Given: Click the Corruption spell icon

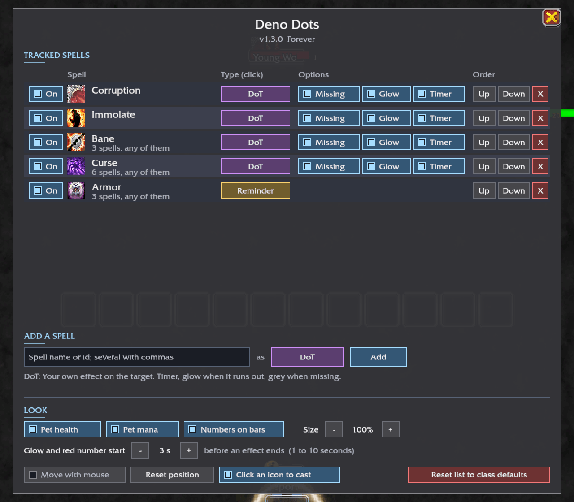Looking at the screenshot, I should pyautogui.click(x=76, y=94).
